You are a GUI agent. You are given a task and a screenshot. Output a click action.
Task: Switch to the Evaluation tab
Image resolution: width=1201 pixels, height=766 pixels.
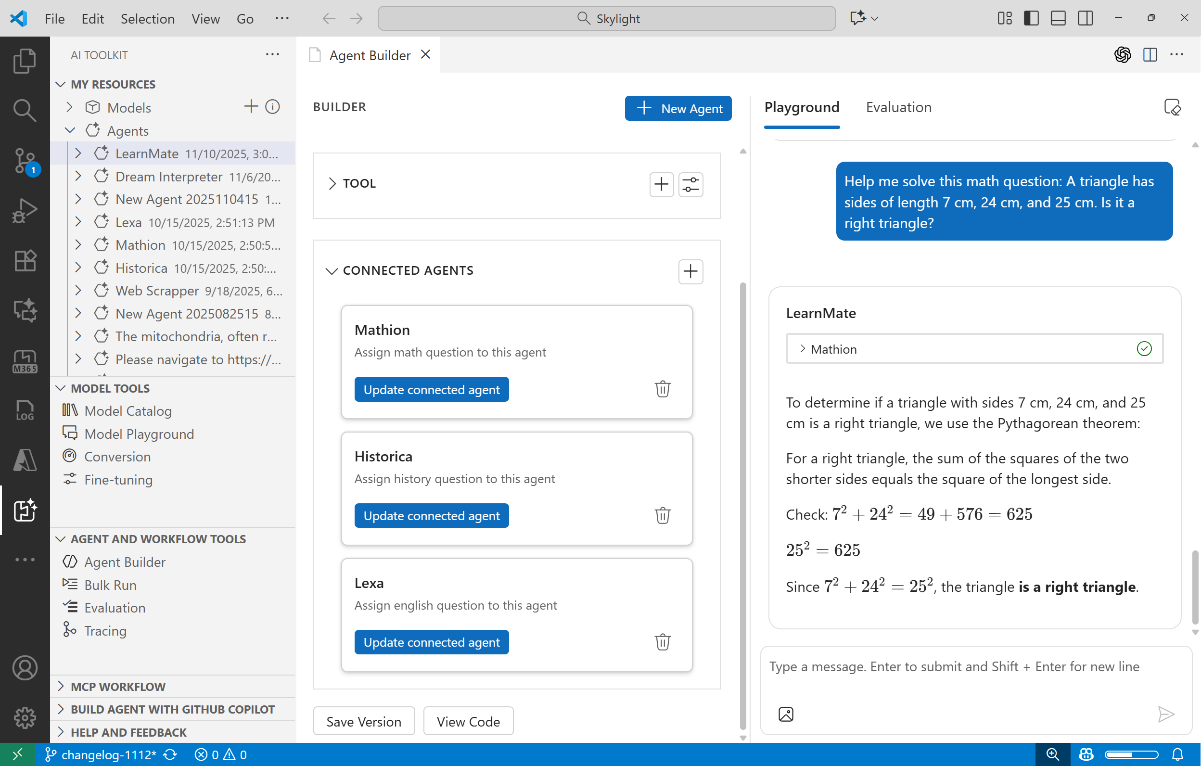[x=898, y=107]
